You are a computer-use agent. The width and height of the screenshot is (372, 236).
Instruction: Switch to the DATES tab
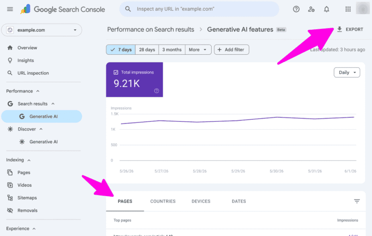[239, 201]
